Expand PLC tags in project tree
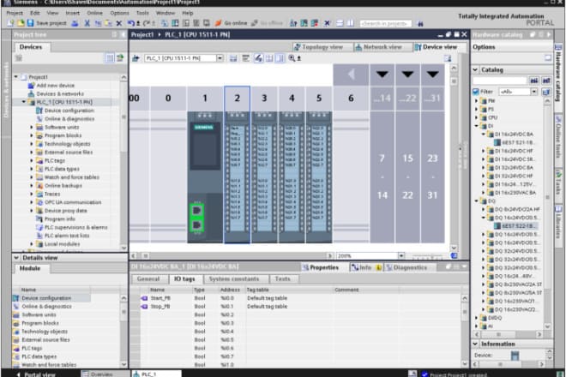The width and height of the screenshot is (566, 377). (32, 160)
